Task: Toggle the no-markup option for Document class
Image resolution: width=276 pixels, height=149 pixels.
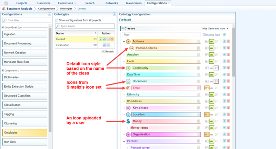Action: pyautogui.click(x=216, y=81)
